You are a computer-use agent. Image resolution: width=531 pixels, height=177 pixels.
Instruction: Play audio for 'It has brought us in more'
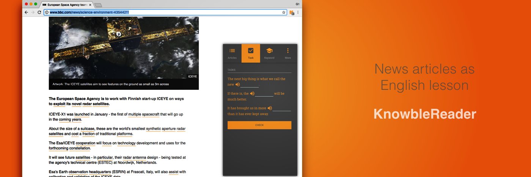point(270,108)
